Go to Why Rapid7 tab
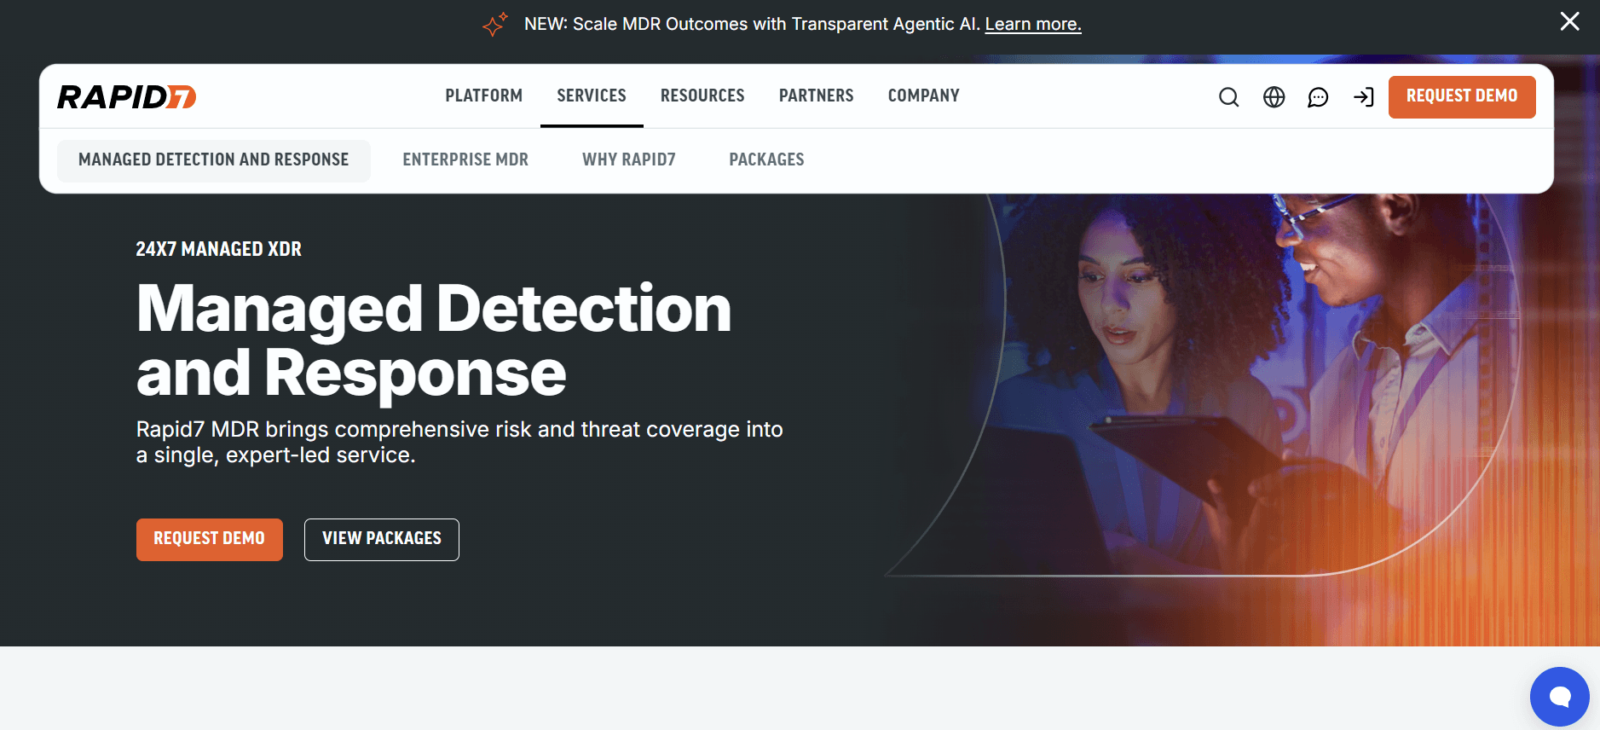 point(628,160)
